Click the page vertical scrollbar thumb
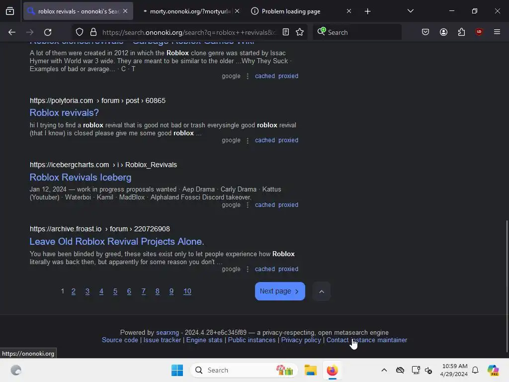The image size is (509, 382). 507,286
